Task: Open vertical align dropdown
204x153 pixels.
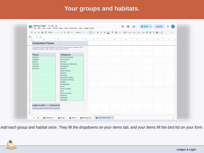Action: tap(130, 33)
